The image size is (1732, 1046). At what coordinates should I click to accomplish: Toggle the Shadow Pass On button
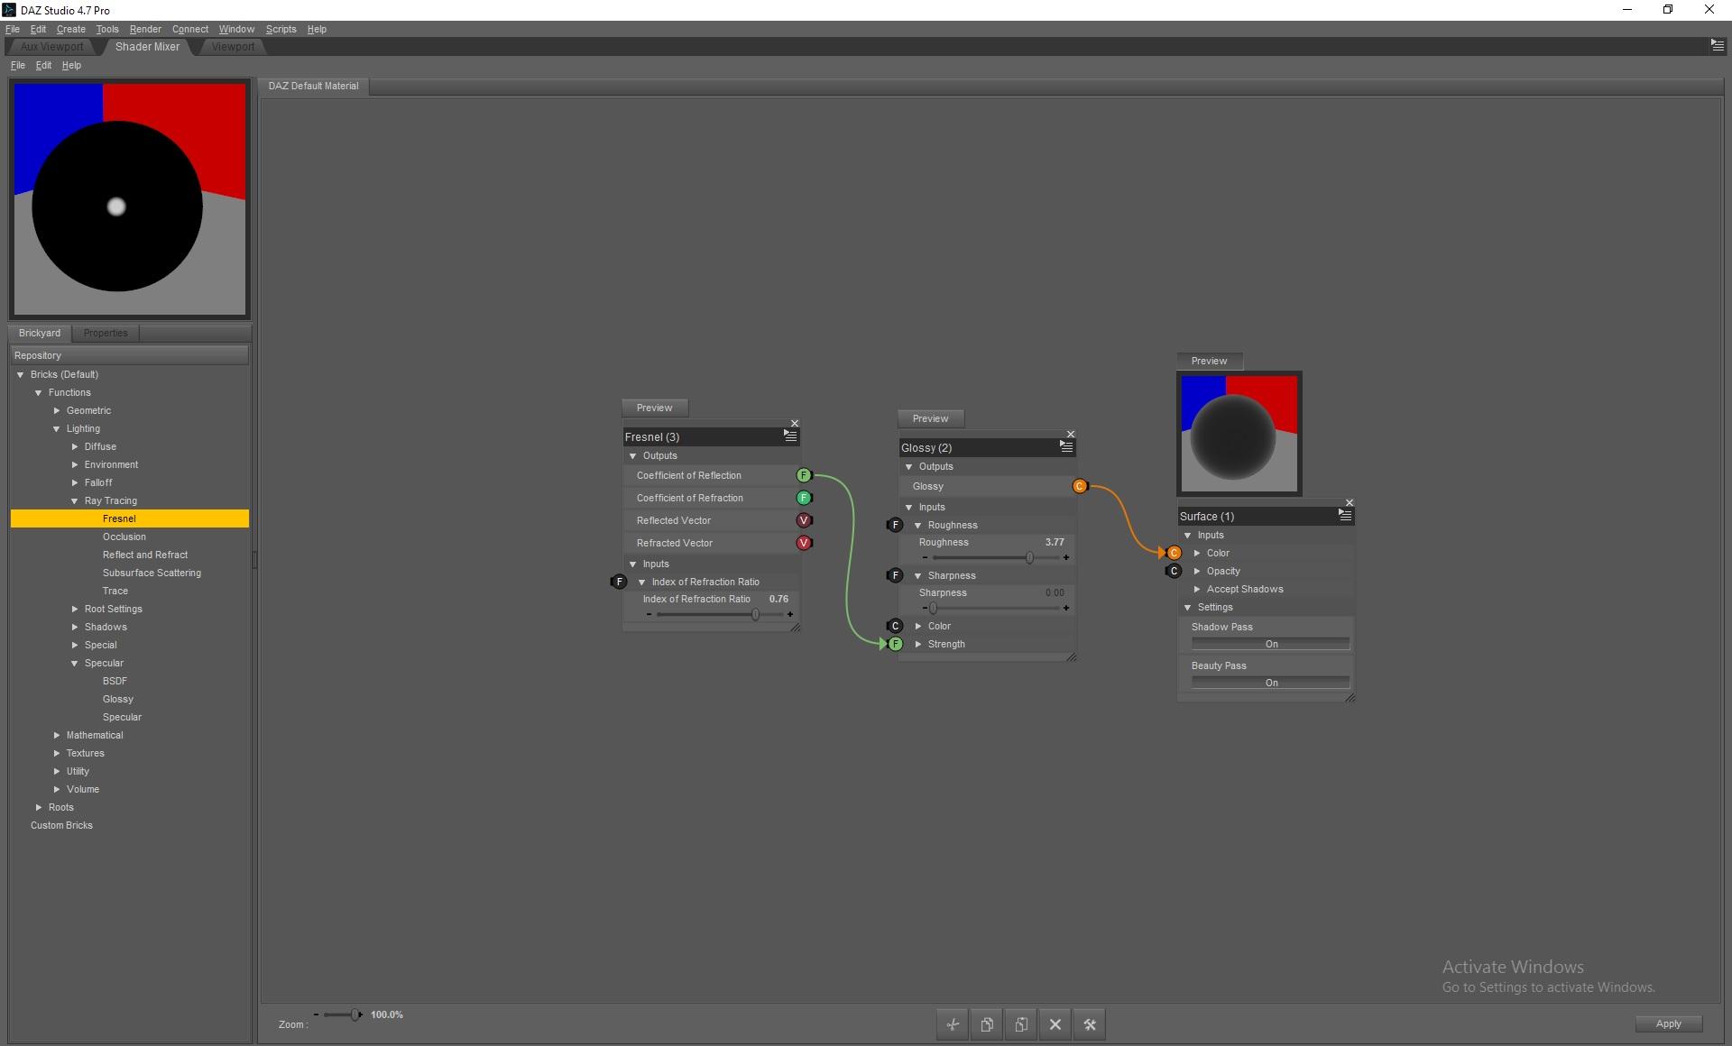[x=1270, y=644]
